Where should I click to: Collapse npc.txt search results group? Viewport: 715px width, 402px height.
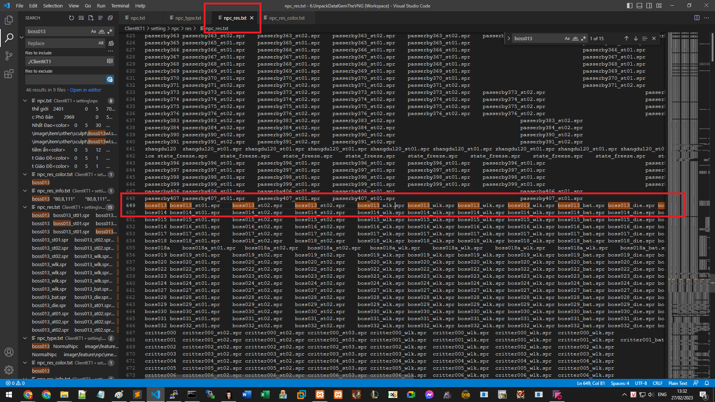click(x=25, y=101)
